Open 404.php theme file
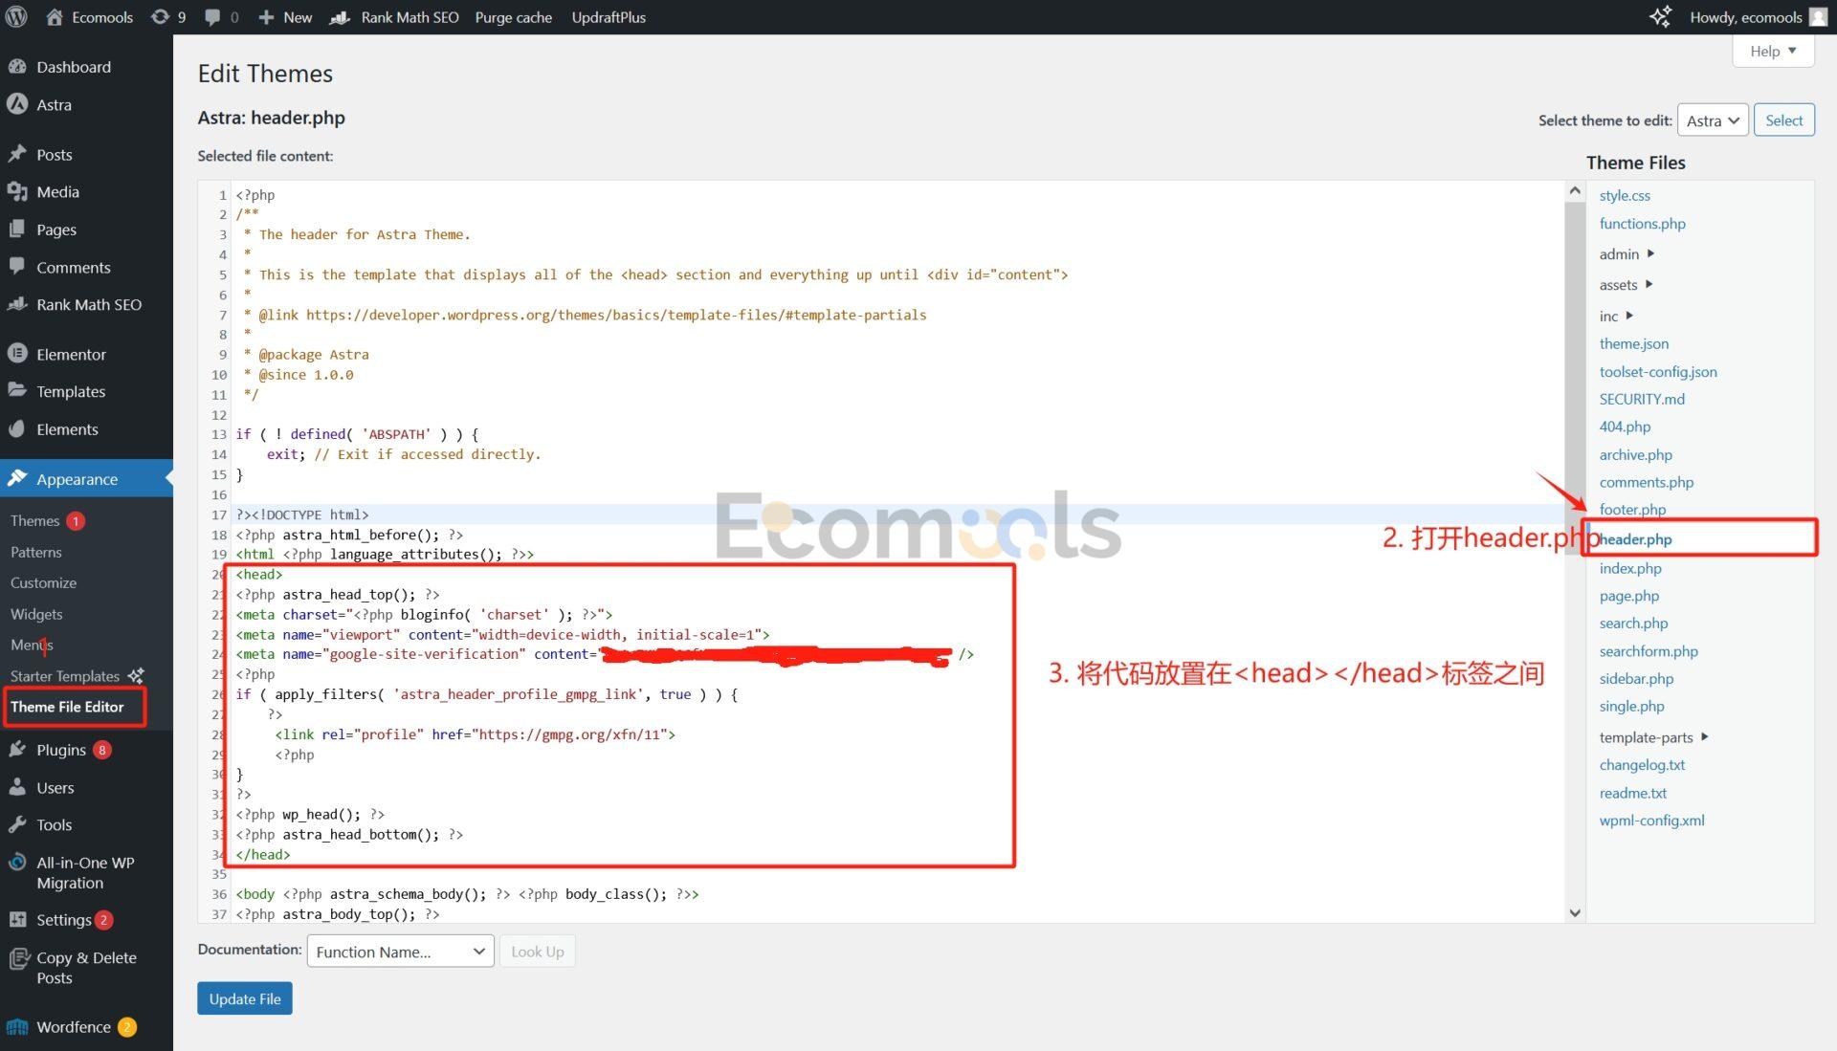The image size is (1837, 1051). (x=1625, y=427)
